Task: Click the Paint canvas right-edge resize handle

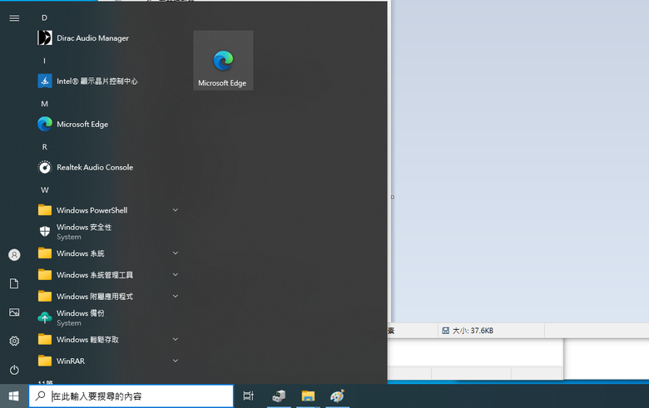Action: click(393, 197)
